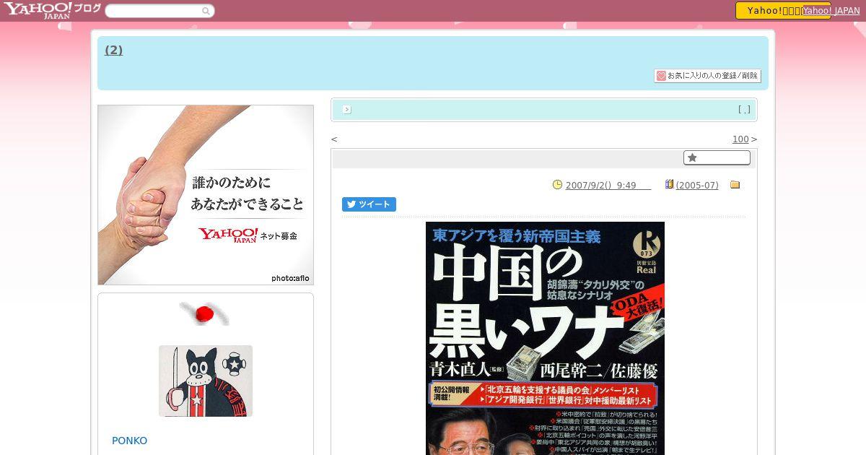The width and height of the screenshot is (866, 455).
Task: Follow the Yahoo! JAPAN link
Action: point(831,11)
